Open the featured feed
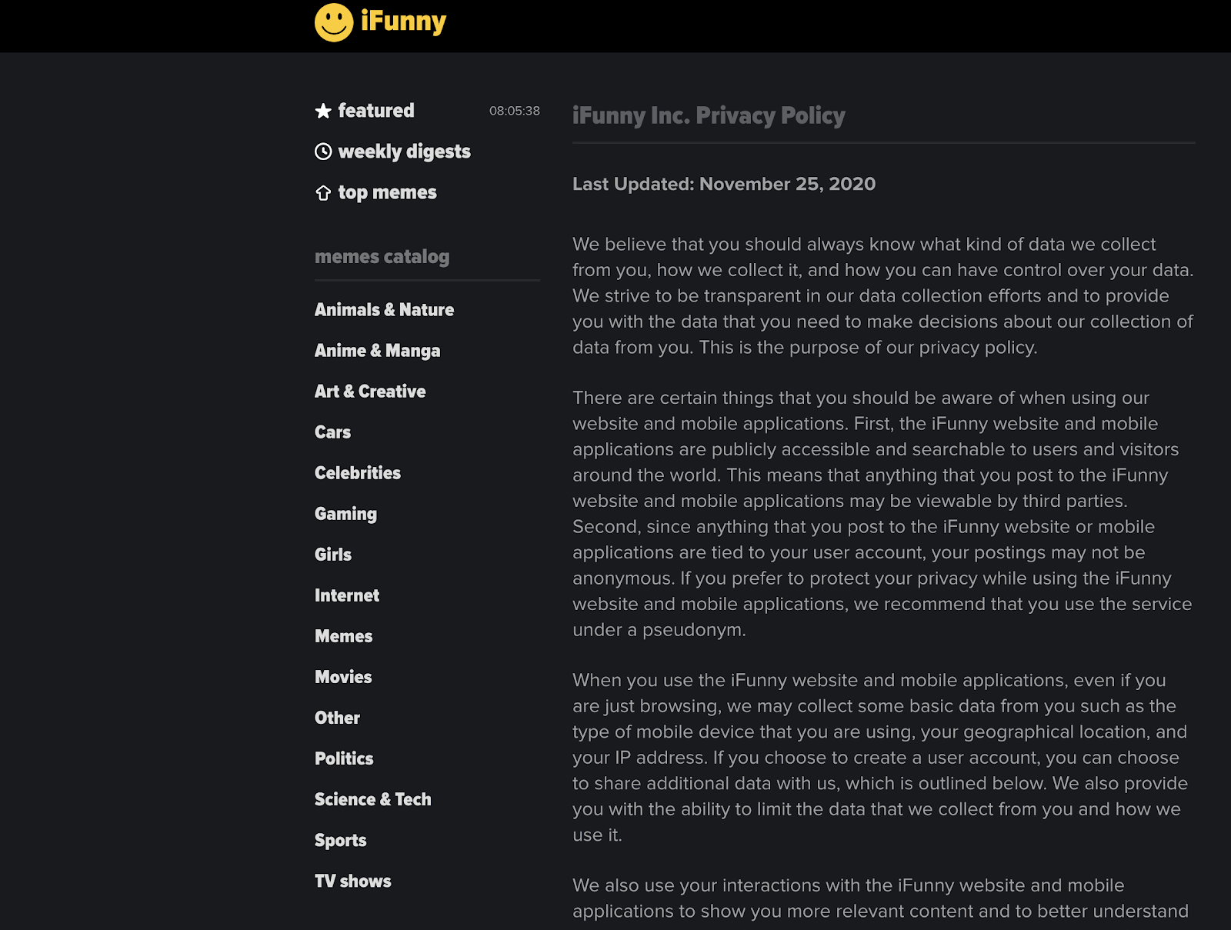Screen dimensions: 1231x930 [376, 111]
